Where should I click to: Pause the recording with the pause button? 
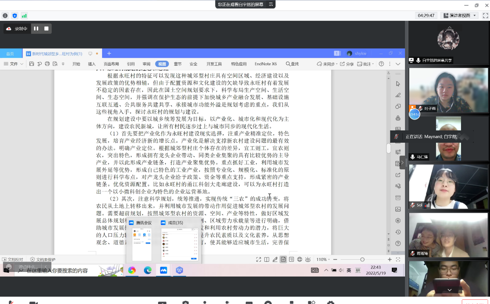pos(36,29)
